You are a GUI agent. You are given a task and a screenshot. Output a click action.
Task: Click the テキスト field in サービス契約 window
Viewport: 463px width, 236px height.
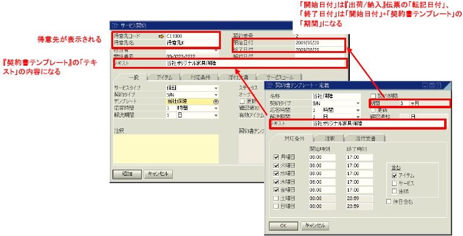tap(256, 63)
